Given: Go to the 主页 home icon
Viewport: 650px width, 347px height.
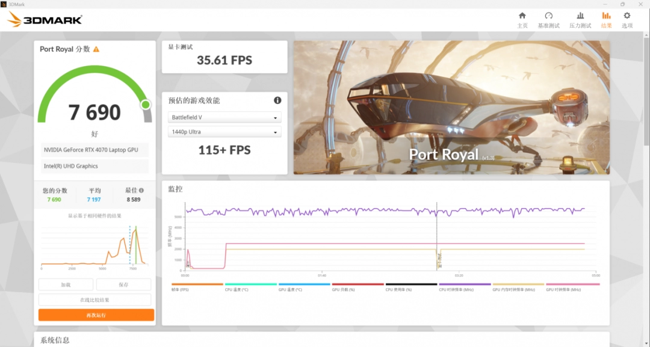Looking at the screenshot, I should tap(522, 16).
